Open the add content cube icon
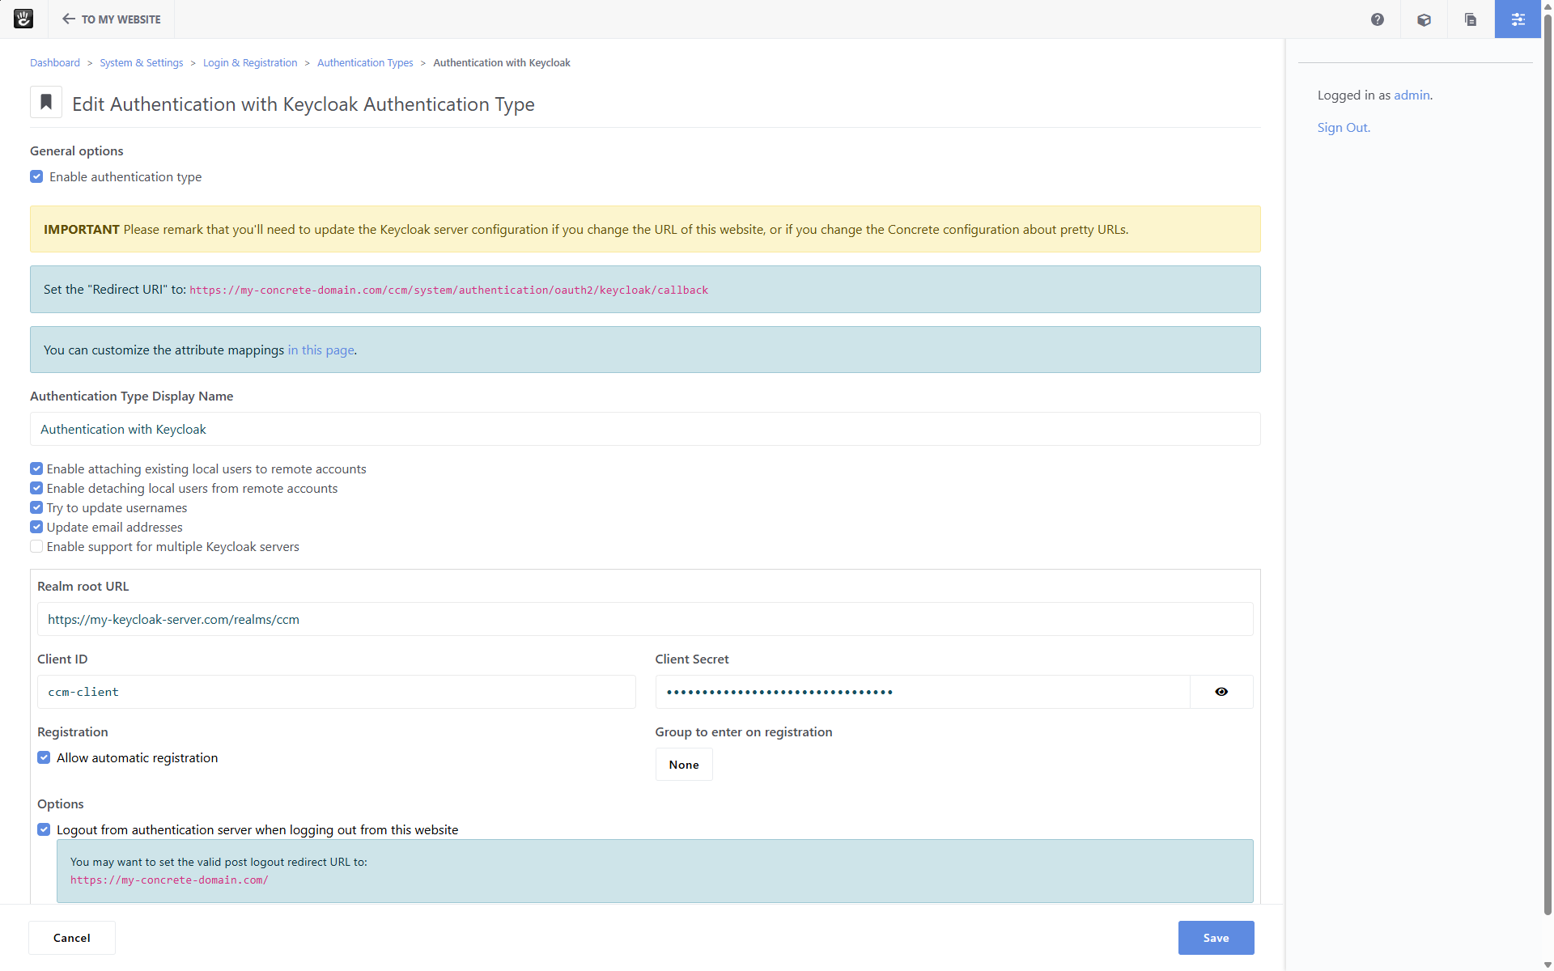Screen dimensions: 1554x971 point(1424,19)
